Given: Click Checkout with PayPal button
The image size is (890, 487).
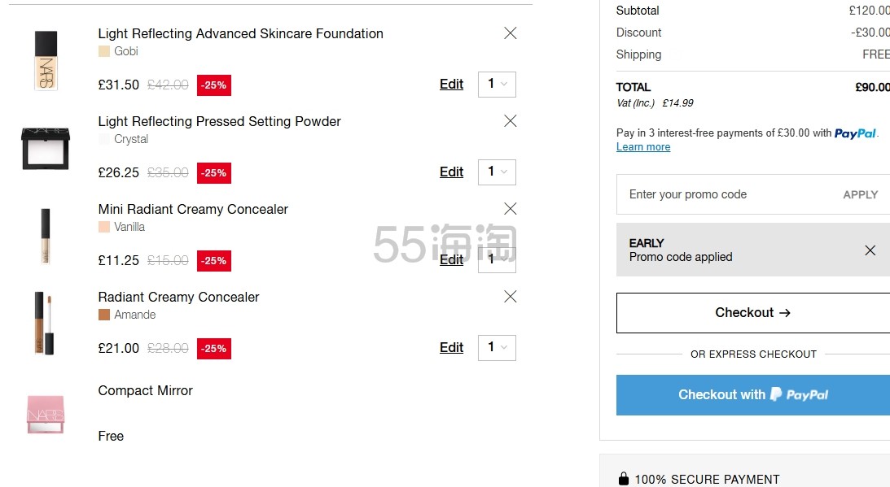Looking at the screenshot, I should [x=752, y=395].
